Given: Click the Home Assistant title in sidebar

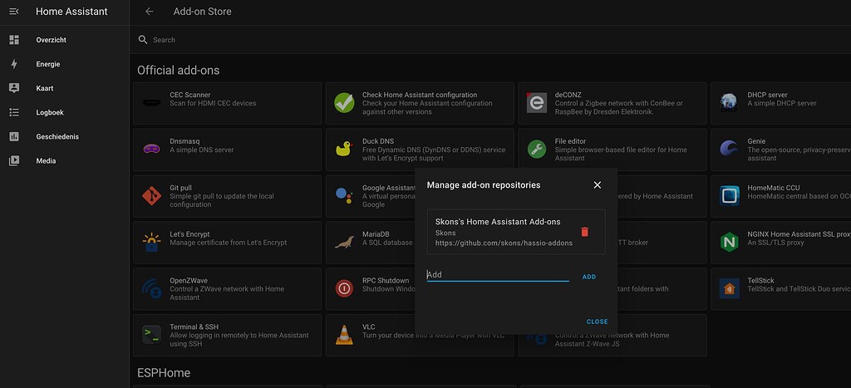Looking at the screenshot, I should coord(71,12).
